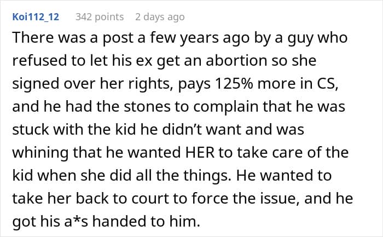Viewport: 383px width, 237px height.
Task: Open the Koi112_12 user profile
Action: point(37,17)
